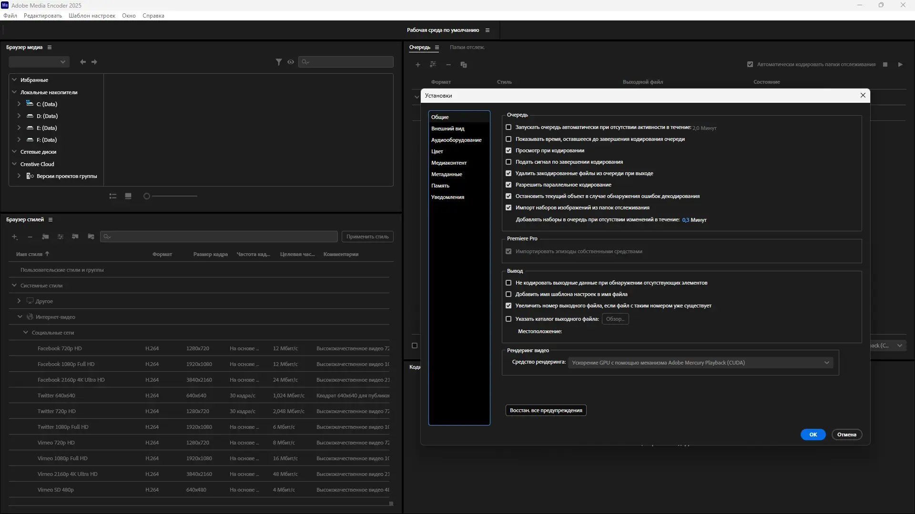Click duplicate icon in Queue toolbar
Viewport: 915px width, 514px height.
tap(464, 65)
